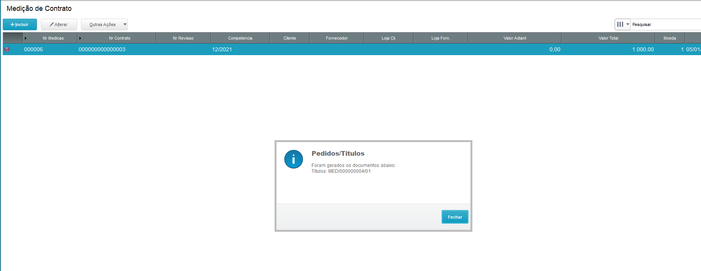
Task: Click Loja Cli. column header
Action: pos(389,38)
